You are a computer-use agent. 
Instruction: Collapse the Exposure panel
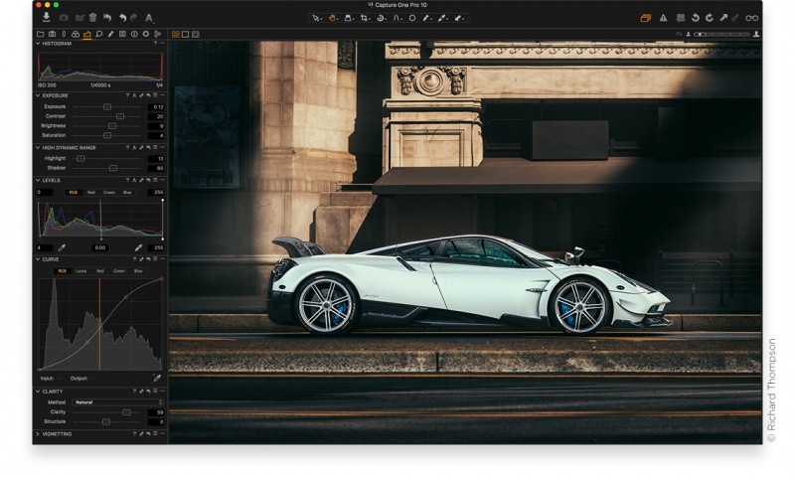(38, 95)
